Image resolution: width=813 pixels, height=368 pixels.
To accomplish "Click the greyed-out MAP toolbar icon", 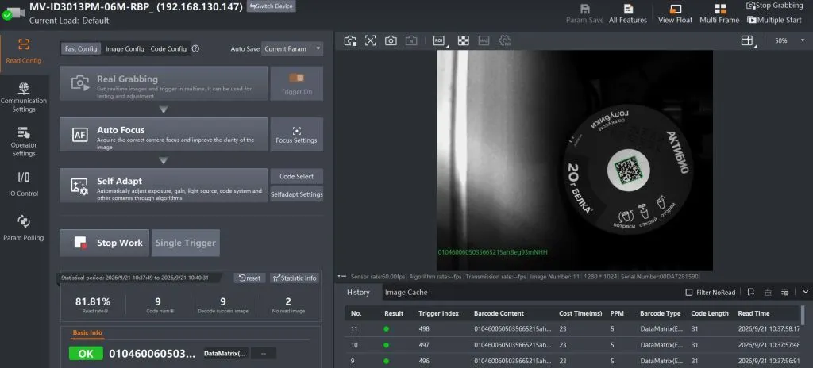I will [484, 41].
